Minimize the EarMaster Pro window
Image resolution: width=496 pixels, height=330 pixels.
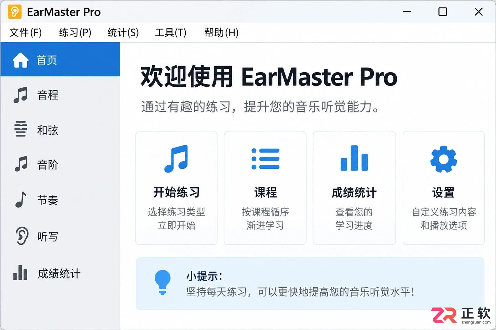(407, 12)
